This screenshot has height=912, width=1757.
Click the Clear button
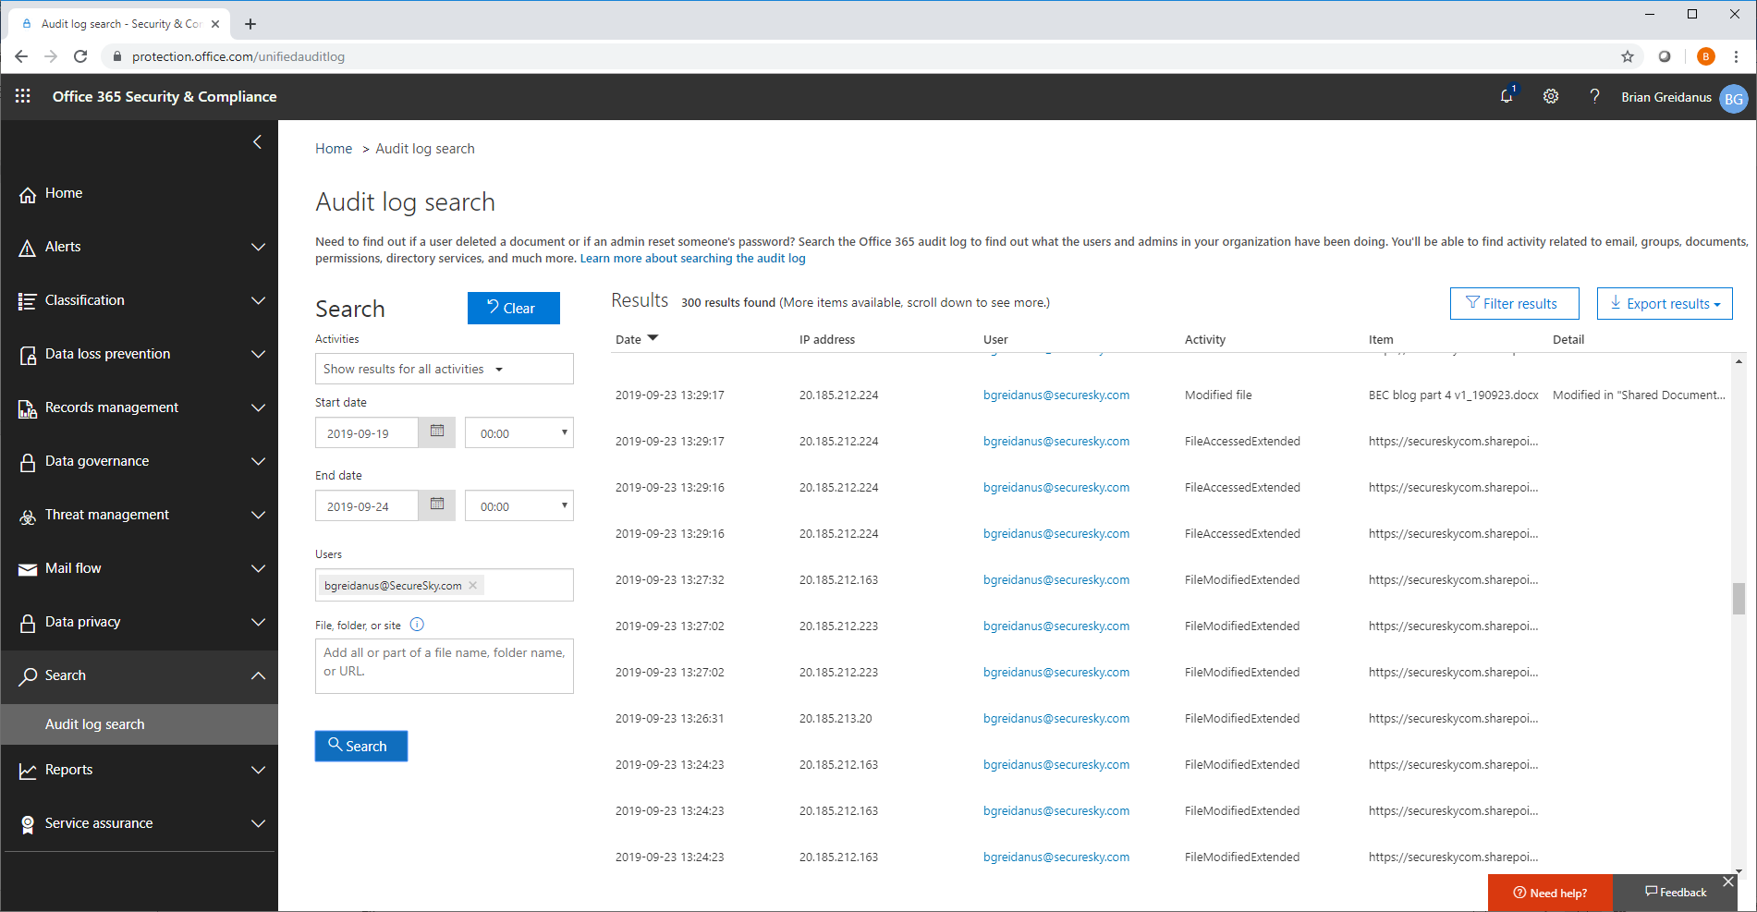[513, 308]
